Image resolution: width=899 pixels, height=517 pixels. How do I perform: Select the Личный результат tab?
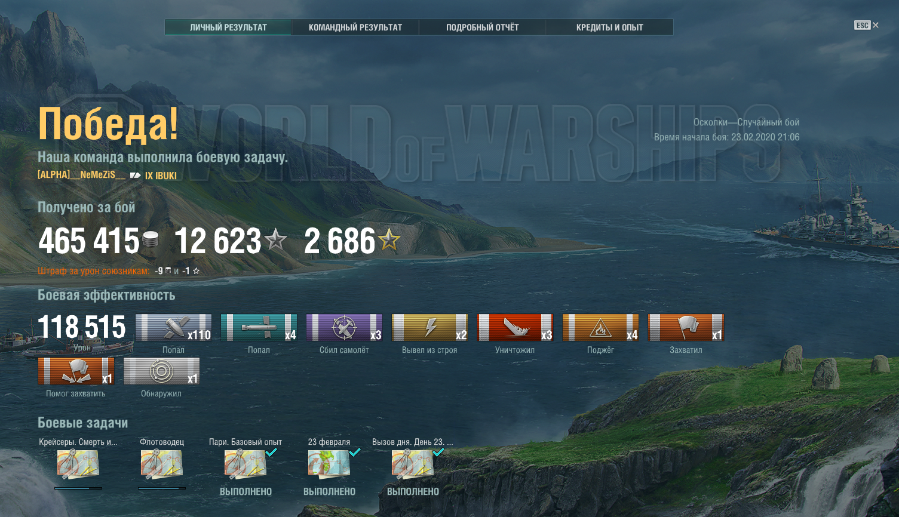click(228, 27)
